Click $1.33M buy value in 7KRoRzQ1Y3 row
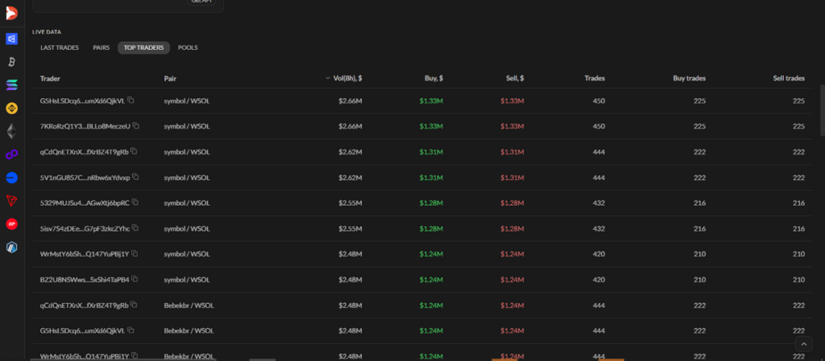Viewport: 825px width, 361px height. point(432,126)
